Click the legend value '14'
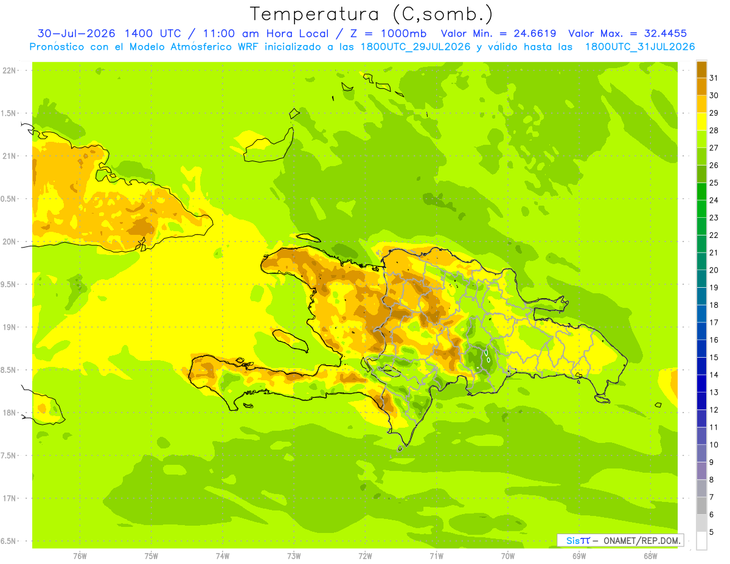730x564 pixels. point(714,374)
